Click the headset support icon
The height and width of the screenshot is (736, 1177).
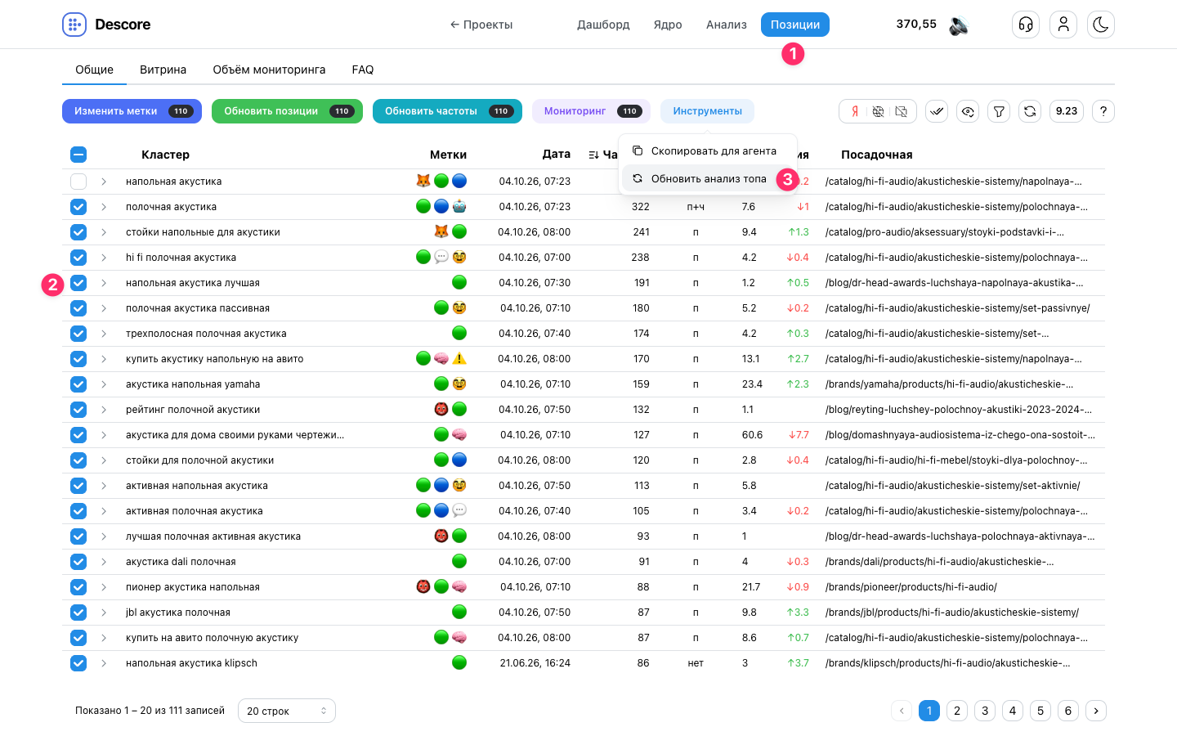point(1026,25)
